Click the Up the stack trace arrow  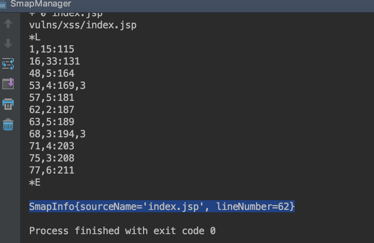coord(8,23)
